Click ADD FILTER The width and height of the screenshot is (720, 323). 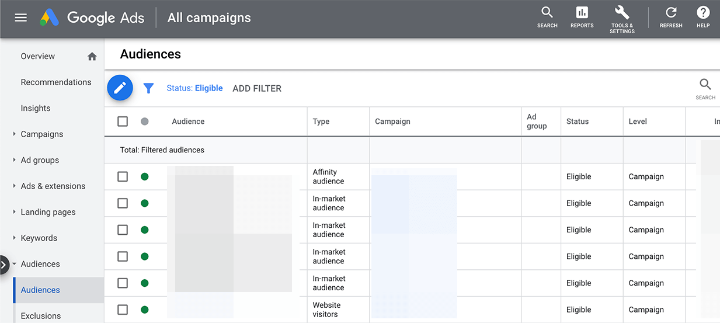tap(257, 89)
